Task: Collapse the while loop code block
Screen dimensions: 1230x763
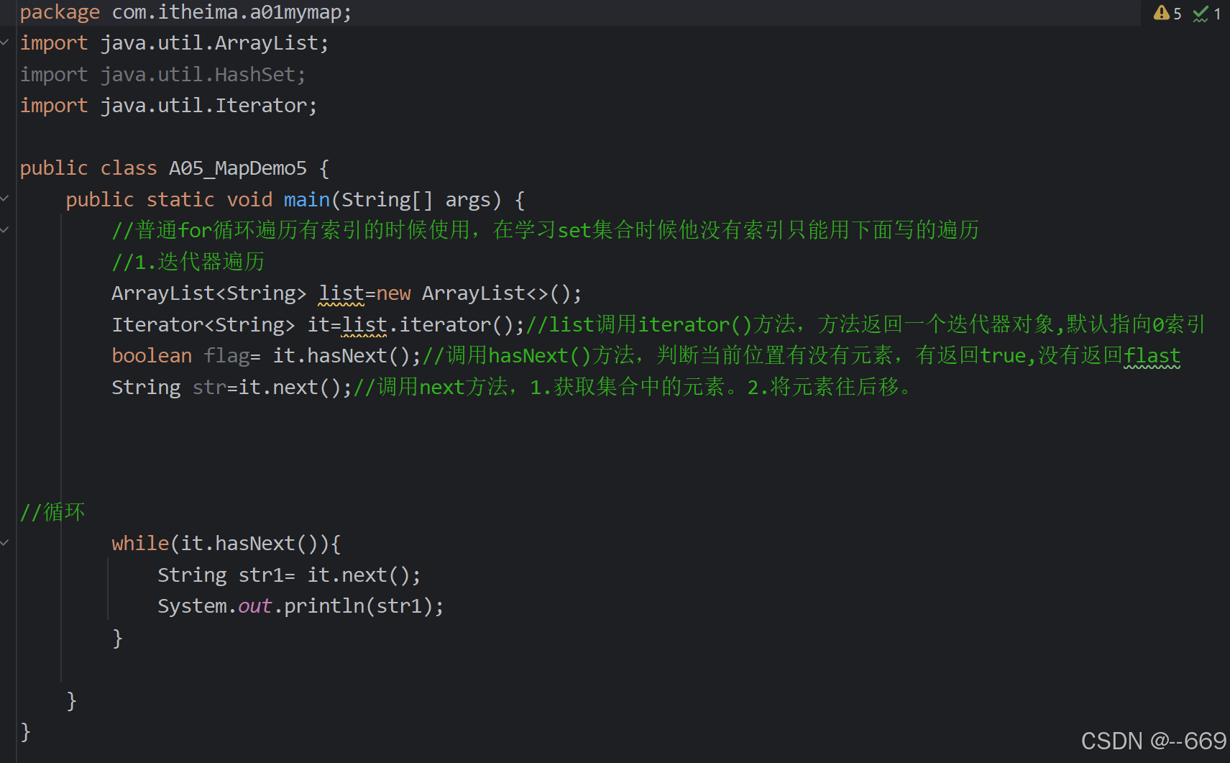Action: [5, 543]
